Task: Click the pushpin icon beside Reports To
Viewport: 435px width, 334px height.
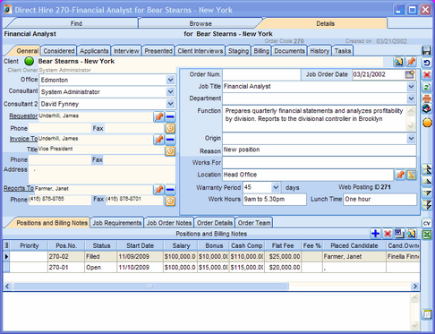Action: pos(158,189)
